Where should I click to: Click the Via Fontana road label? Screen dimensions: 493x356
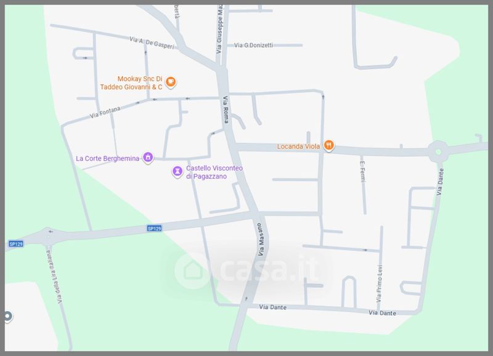pyautogui.click(x=105, y=113)
